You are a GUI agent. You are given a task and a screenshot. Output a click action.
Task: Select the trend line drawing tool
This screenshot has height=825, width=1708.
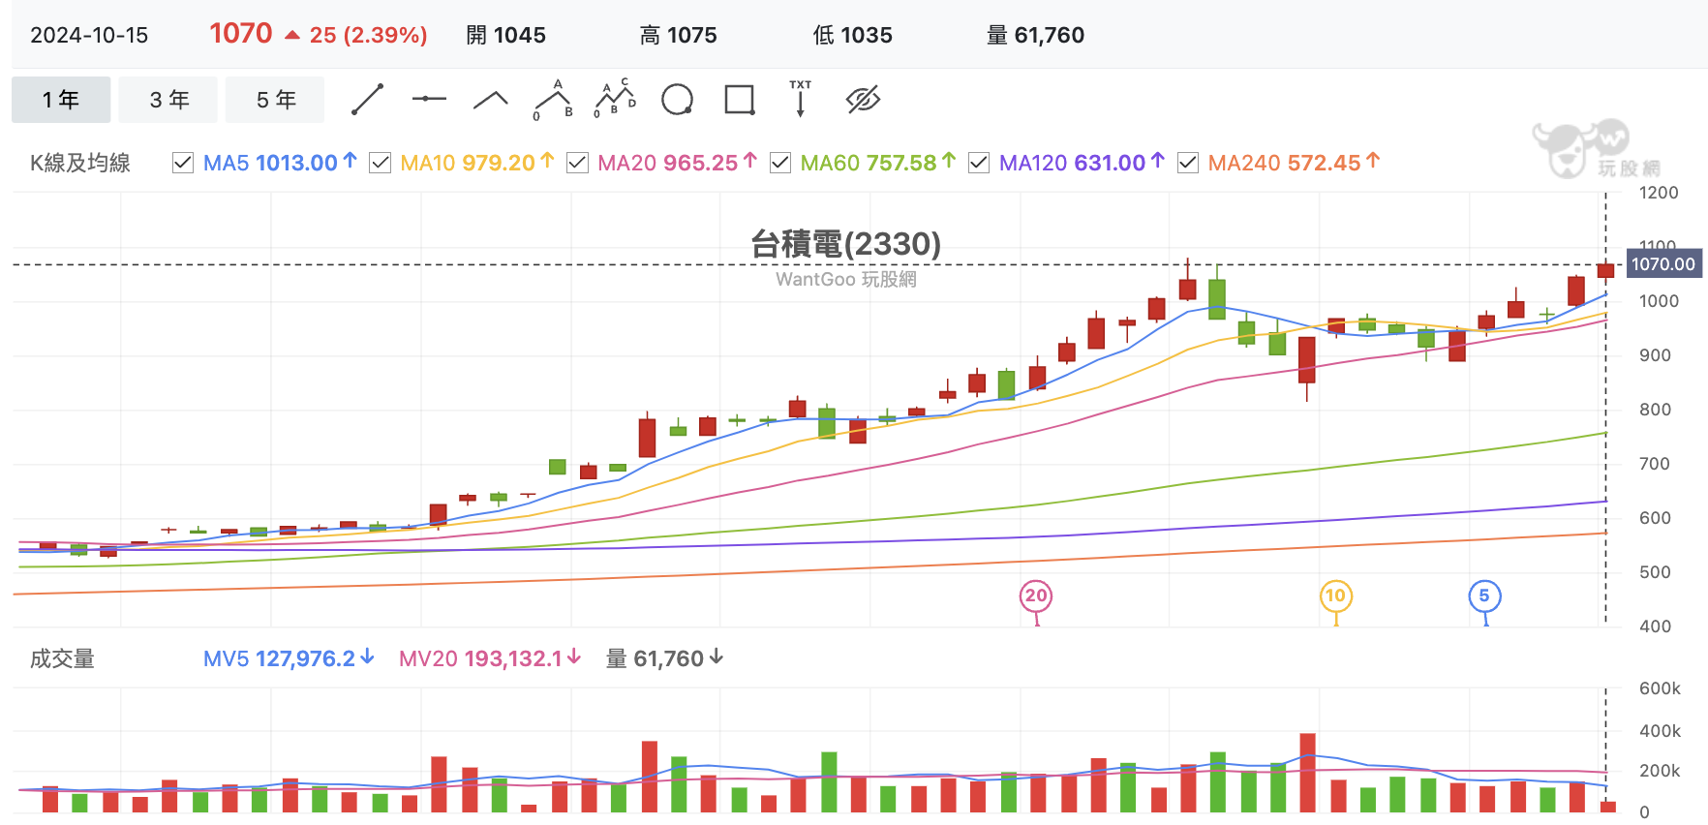(x=368, y=100)
